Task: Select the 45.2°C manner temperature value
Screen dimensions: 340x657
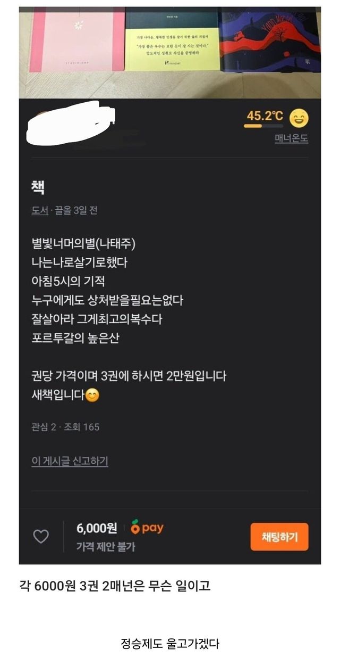Action: (265, 116)
